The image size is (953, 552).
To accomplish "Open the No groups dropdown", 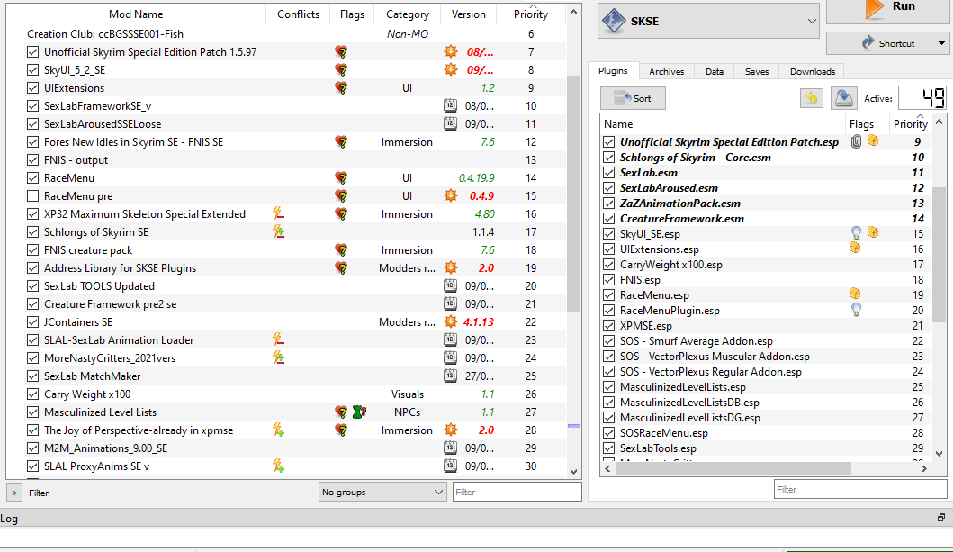I will click(382, 492).
